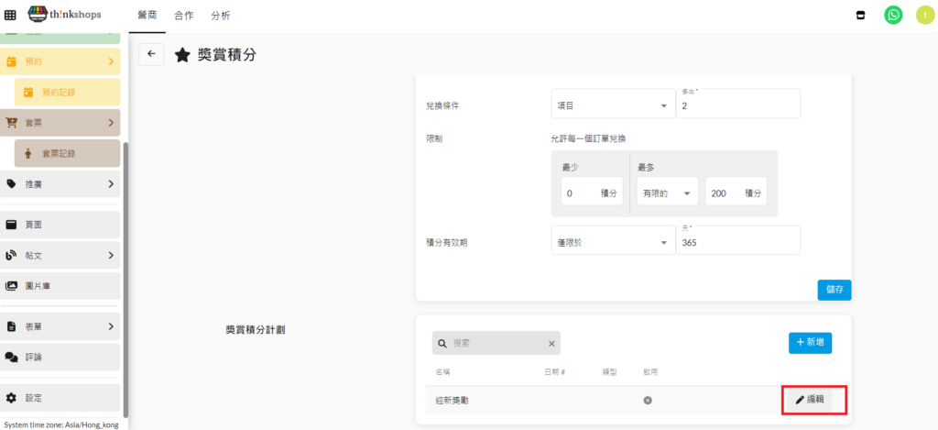Open the 僅限於 validity period dropdown
The height and width of the screenshot is (430, 938).
pyautogui.click(x=611, y=242)
